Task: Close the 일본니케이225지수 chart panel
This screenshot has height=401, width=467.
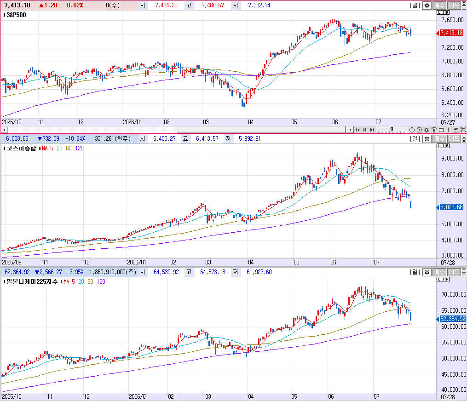Action: 464,274
